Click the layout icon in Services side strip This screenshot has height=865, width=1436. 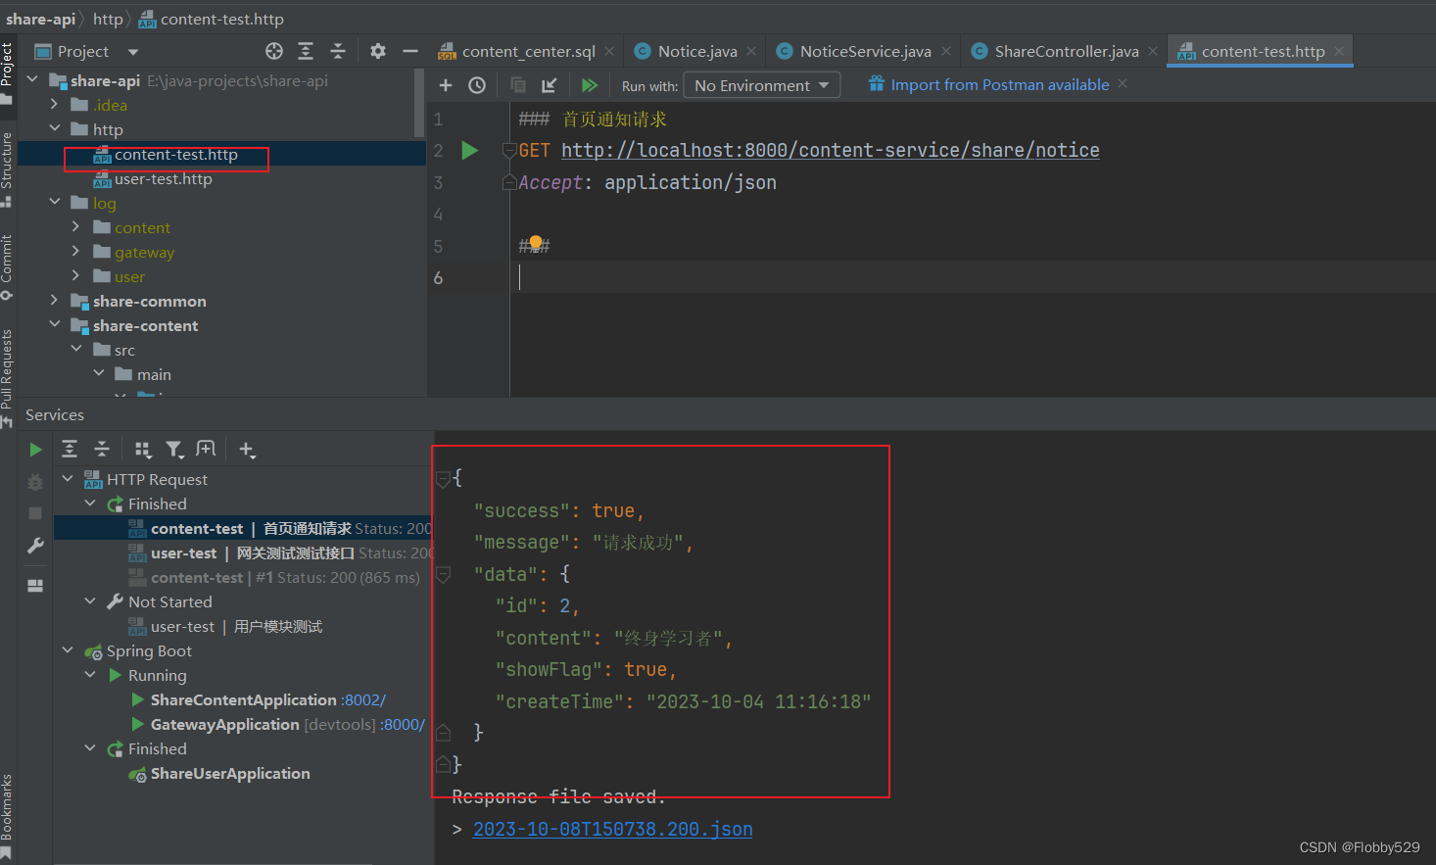point(35,586)
